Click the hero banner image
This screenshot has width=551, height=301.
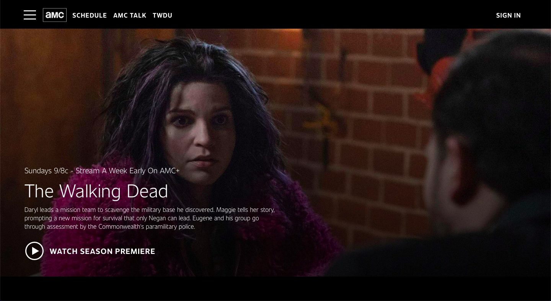tap(275, 152)
